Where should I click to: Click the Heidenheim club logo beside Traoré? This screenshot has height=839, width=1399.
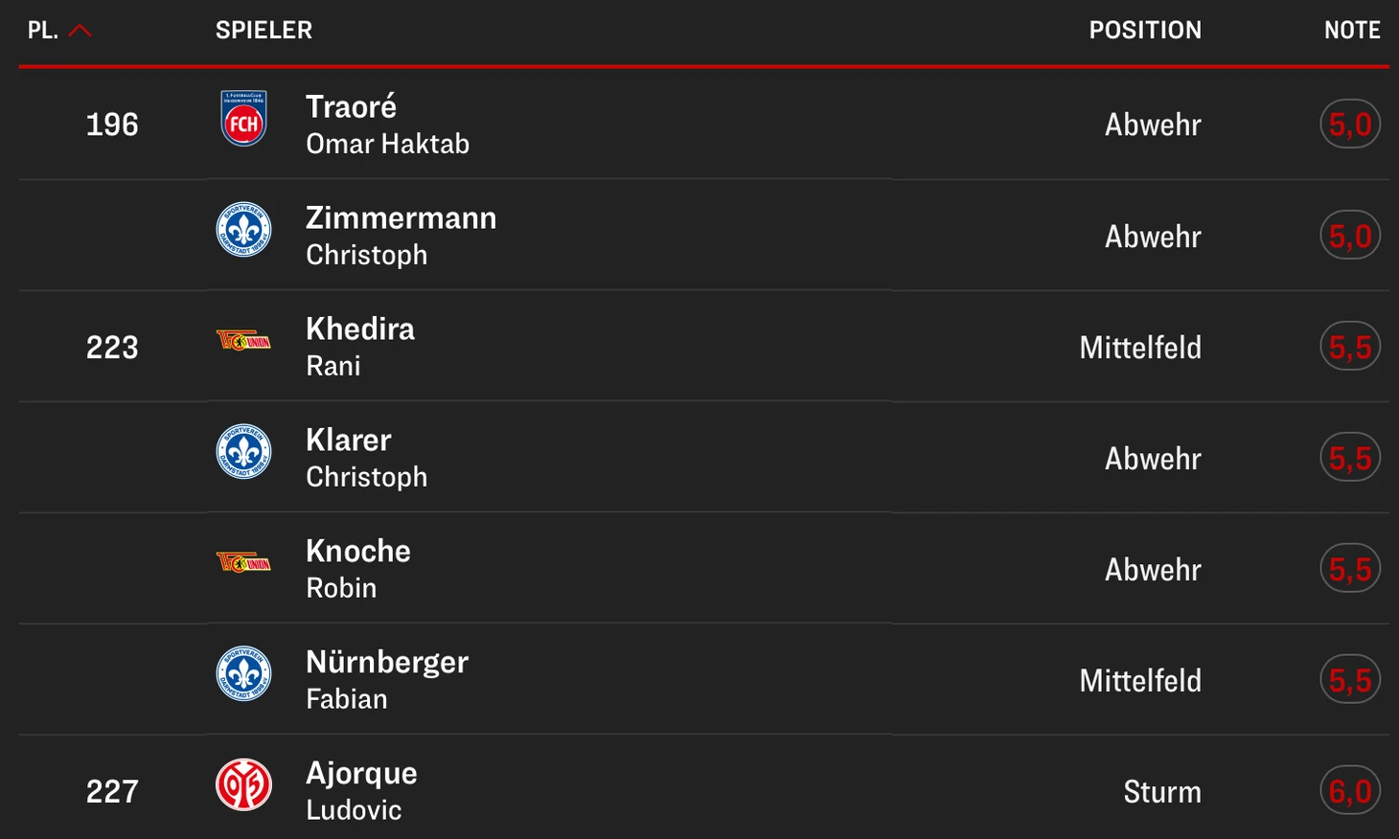pyautogui.click(x=243, y=119)
